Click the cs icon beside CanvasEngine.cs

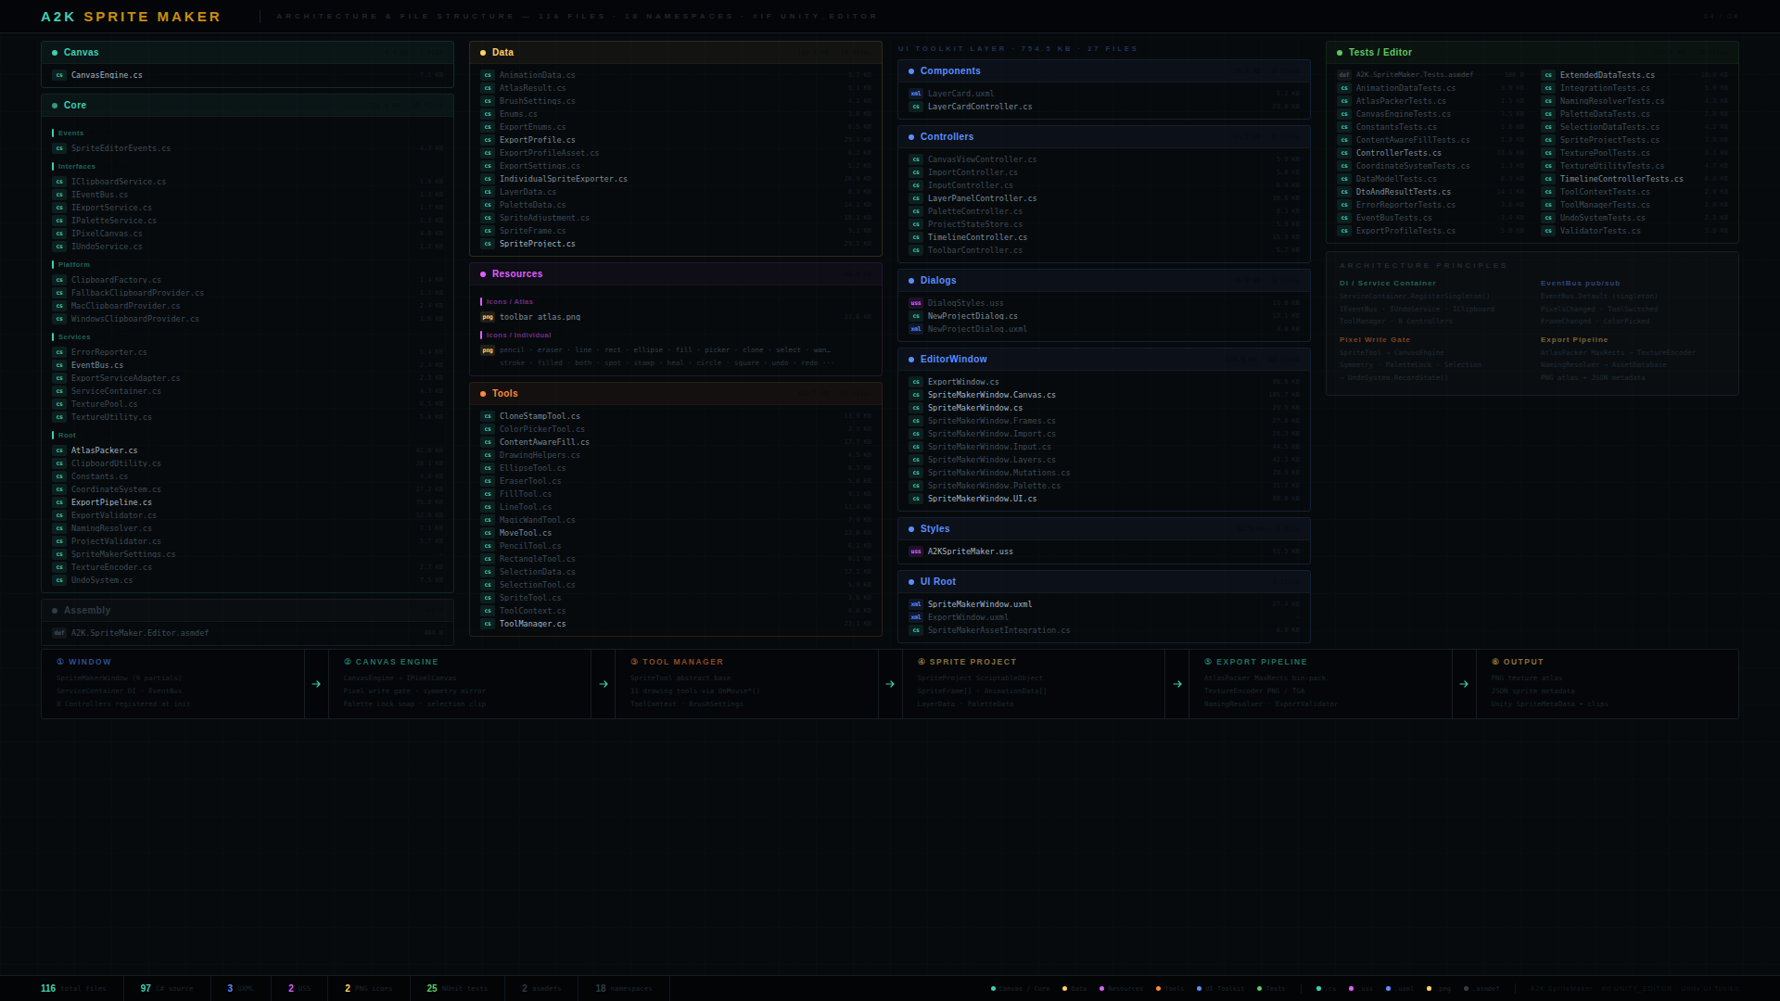point(59,75)
